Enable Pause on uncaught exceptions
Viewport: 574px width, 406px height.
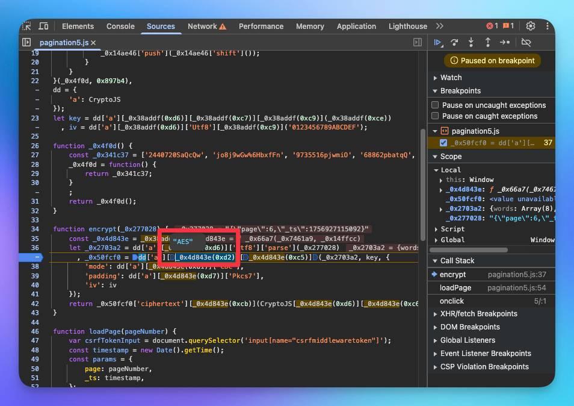435,105
